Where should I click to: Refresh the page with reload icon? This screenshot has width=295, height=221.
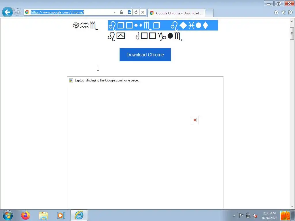click(136, 12)
